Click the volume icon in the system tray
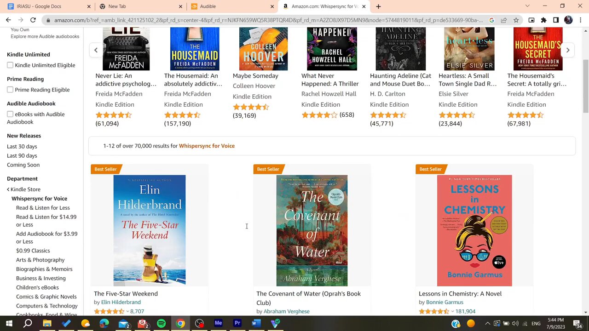Screen dimensions: 589x331 coord(515,324)
